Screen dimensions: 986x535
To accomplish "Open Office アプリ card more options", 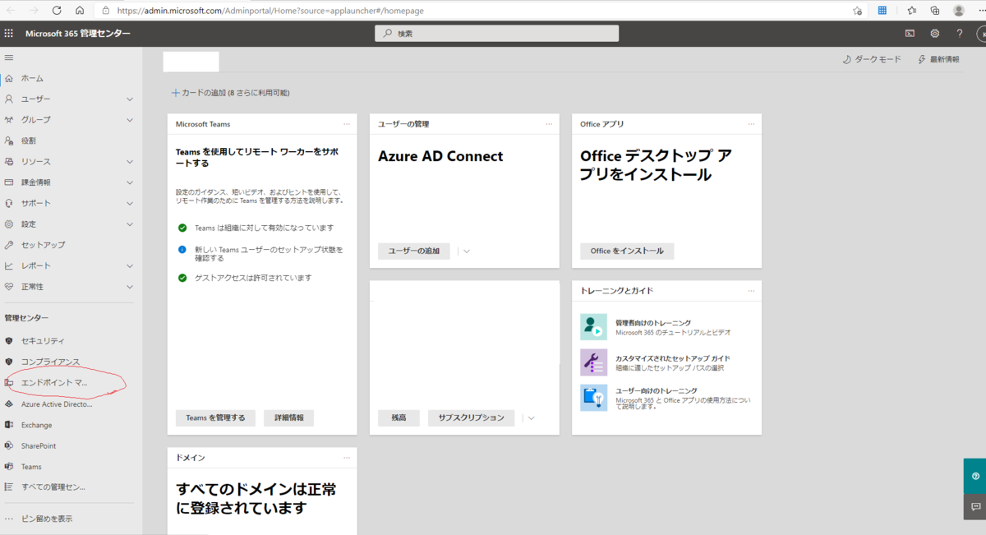I will point(751,124).
